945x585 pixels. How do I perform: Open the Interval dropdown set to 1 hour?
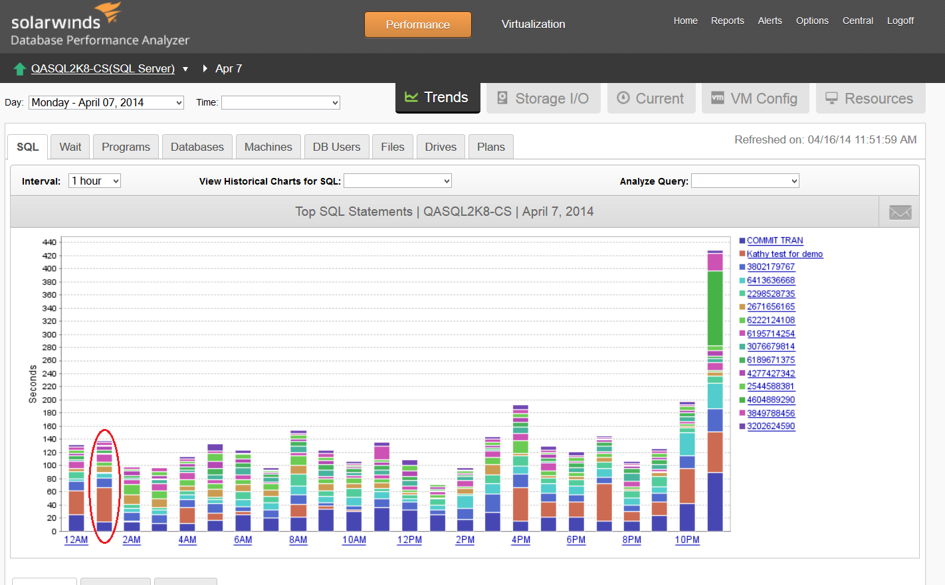(94, 181)
